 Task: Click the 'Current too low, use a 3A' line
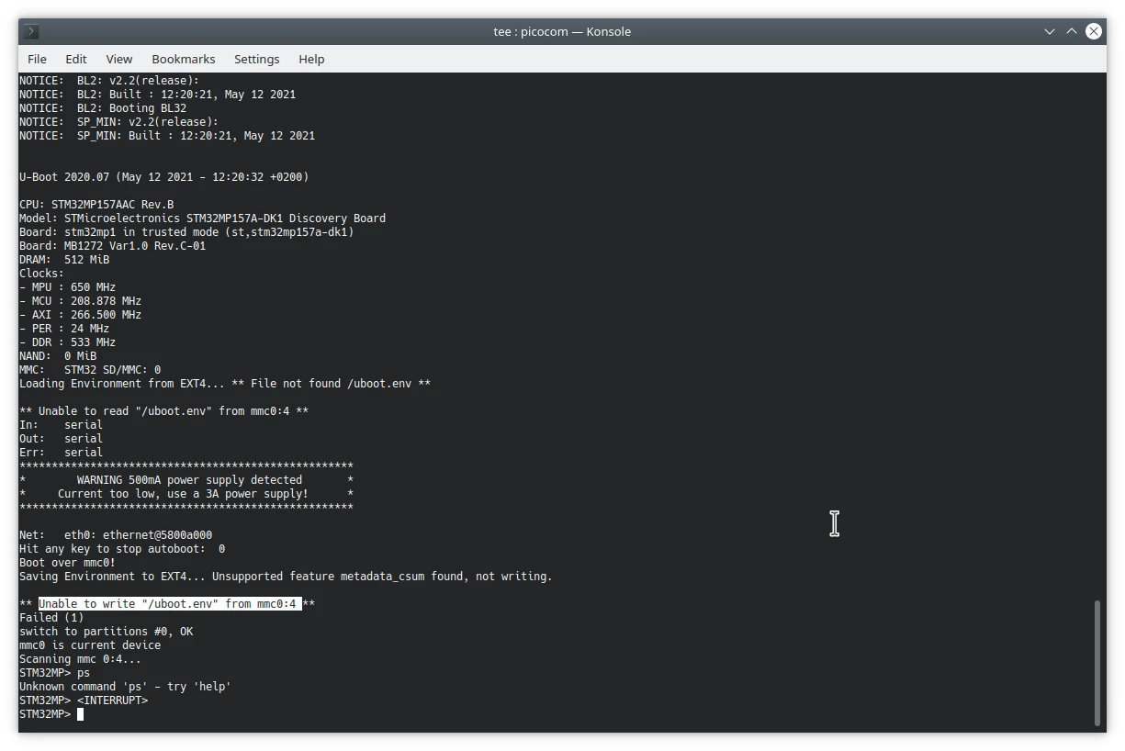(x=186, y=494)
